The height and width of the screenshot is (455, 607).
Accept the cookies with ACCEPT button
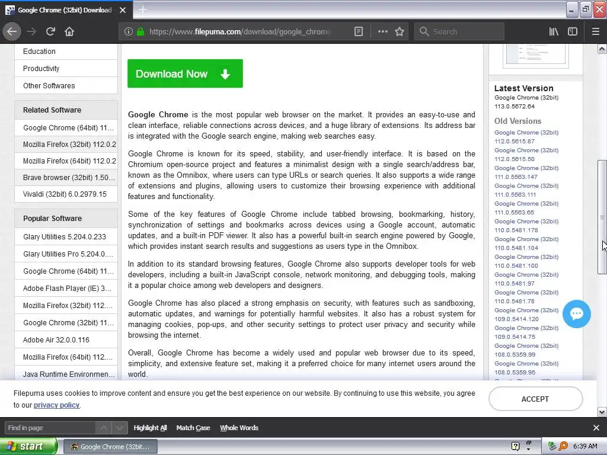pyautogui.click(x=535, y=399)
